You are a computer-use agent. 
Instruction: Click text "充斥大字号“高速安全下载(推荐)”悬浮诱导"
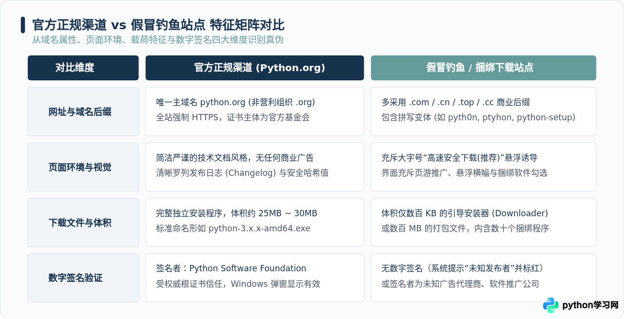point(459,158)
